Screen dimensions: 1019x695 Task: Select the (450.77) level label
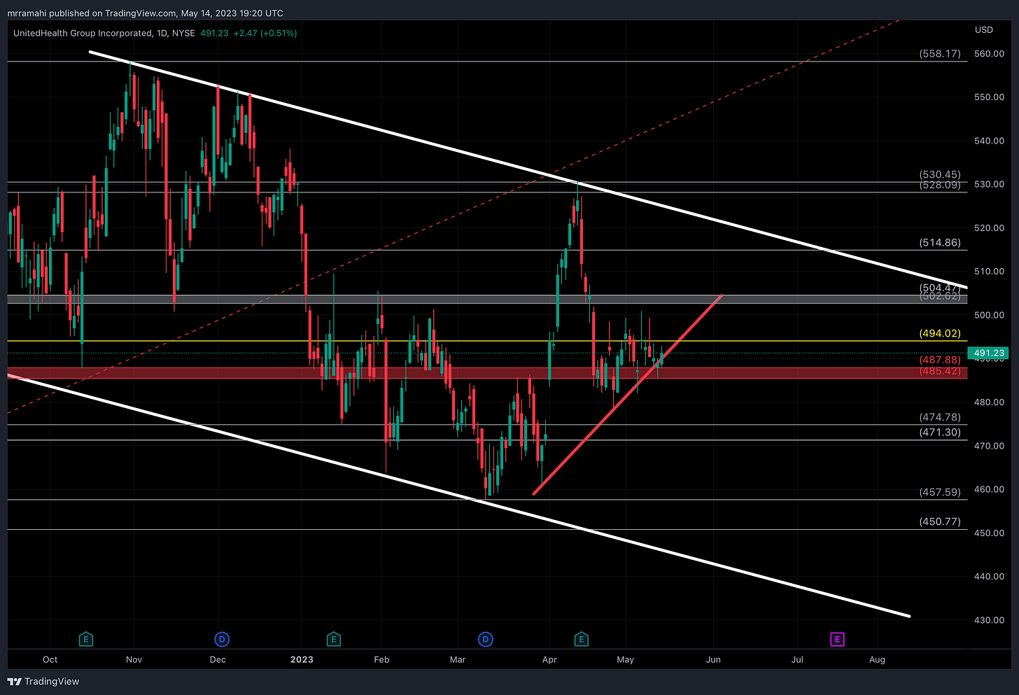940,522
